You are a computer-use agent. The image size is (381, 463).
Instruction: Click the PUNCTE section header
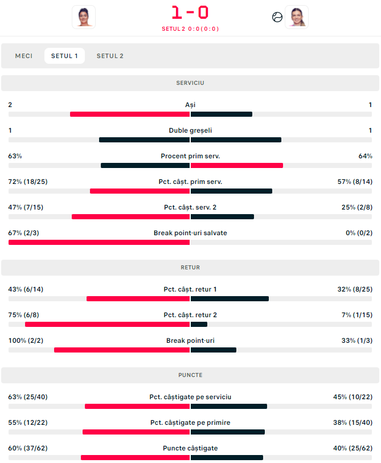(190, 375)
